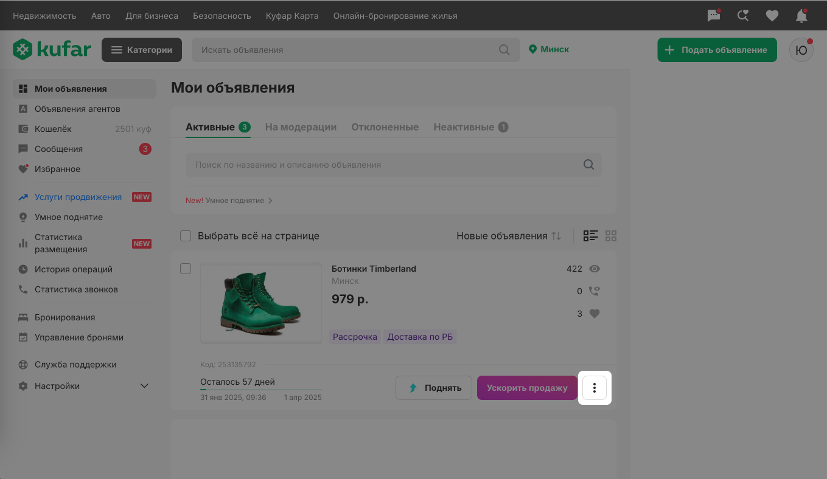Click the Бронирования bed icon
This screenshot has height=479, width=827.
pos(23,317)
